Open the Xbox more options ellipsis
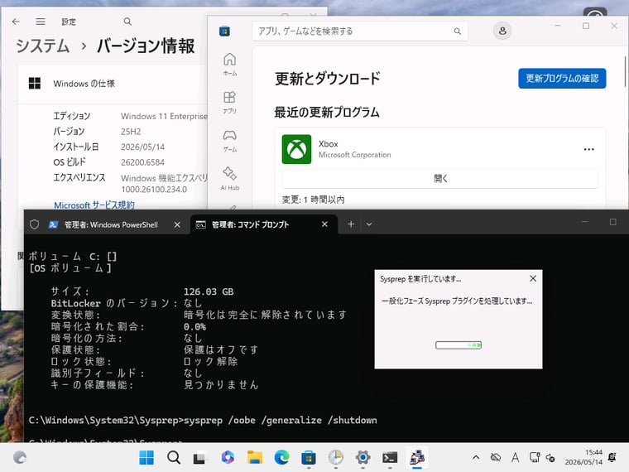 point(588,149)
